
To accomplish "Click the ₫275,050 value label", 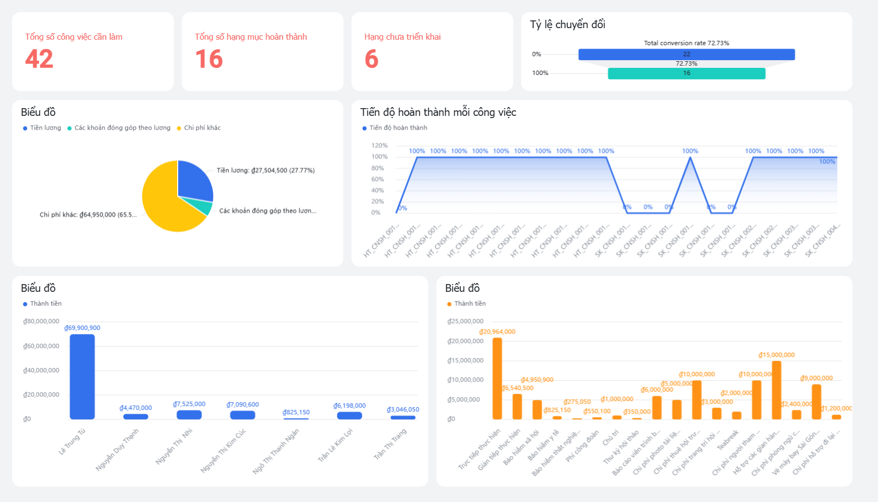I will (x=577, y=402).
